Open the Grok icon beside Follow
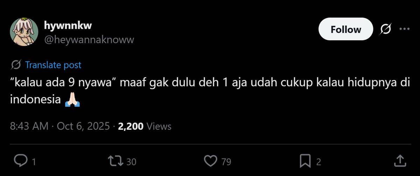The height and width of the screenshot is (176, 420). (385, 29)
